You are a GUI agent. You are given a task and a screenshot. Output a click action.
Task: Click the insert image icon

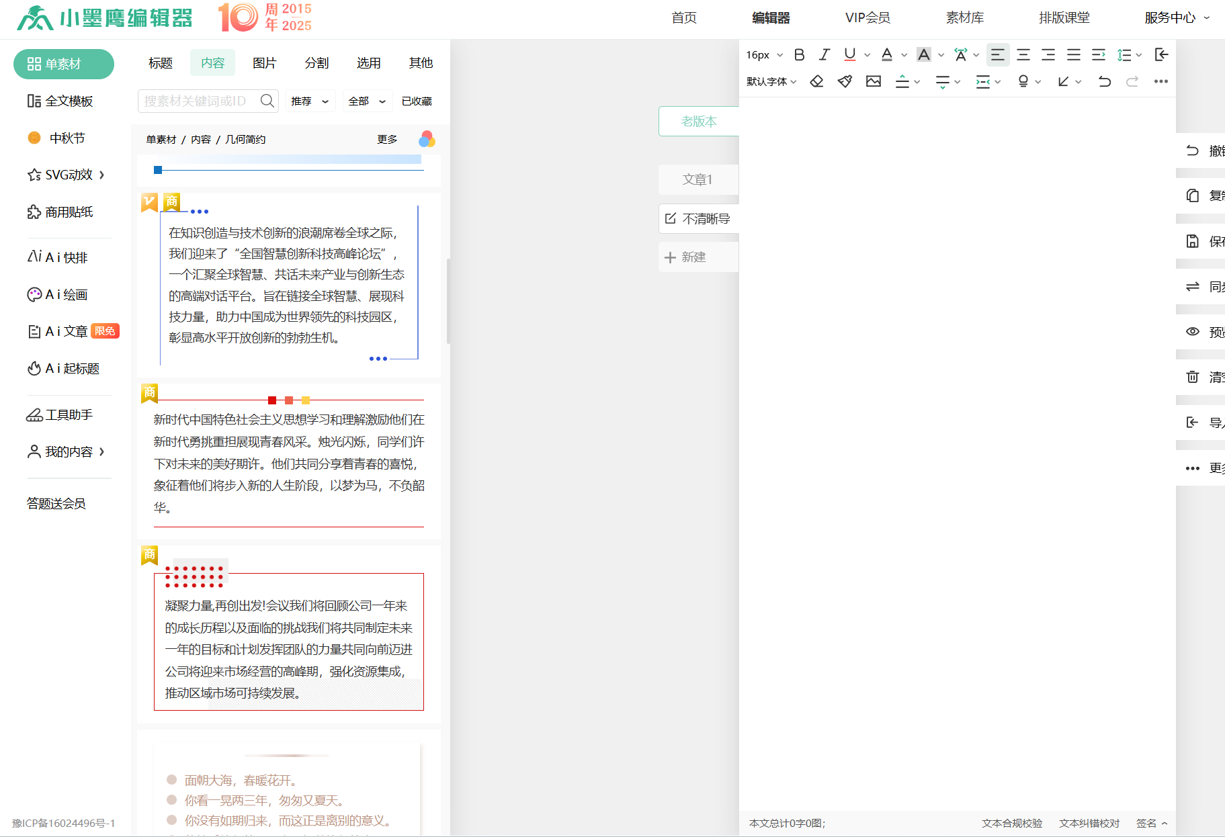click(x=873, y=81)
